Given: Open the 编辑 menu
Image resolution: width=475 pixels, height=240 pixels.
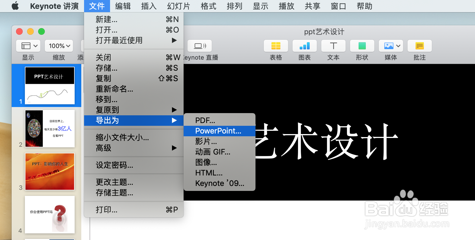Looking at the screenshot, I should [123, 6].
